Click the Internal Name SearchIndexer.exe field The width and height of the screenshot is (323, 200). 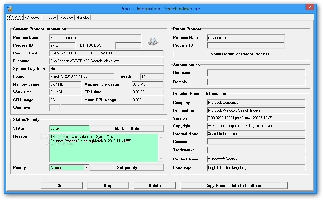coord(256,134)
